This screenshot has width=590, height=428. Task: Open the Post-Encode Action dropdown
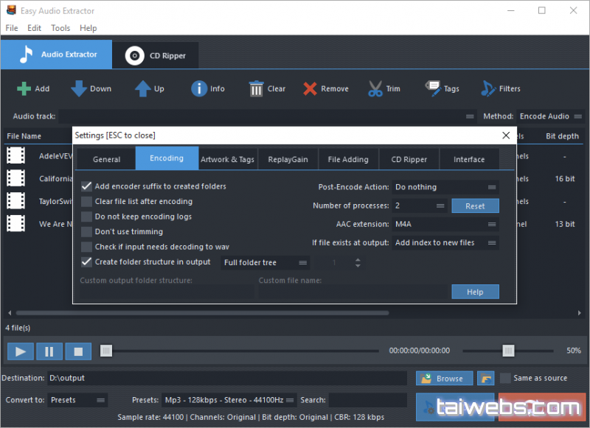pyautogui.click(x=445, y=187)
